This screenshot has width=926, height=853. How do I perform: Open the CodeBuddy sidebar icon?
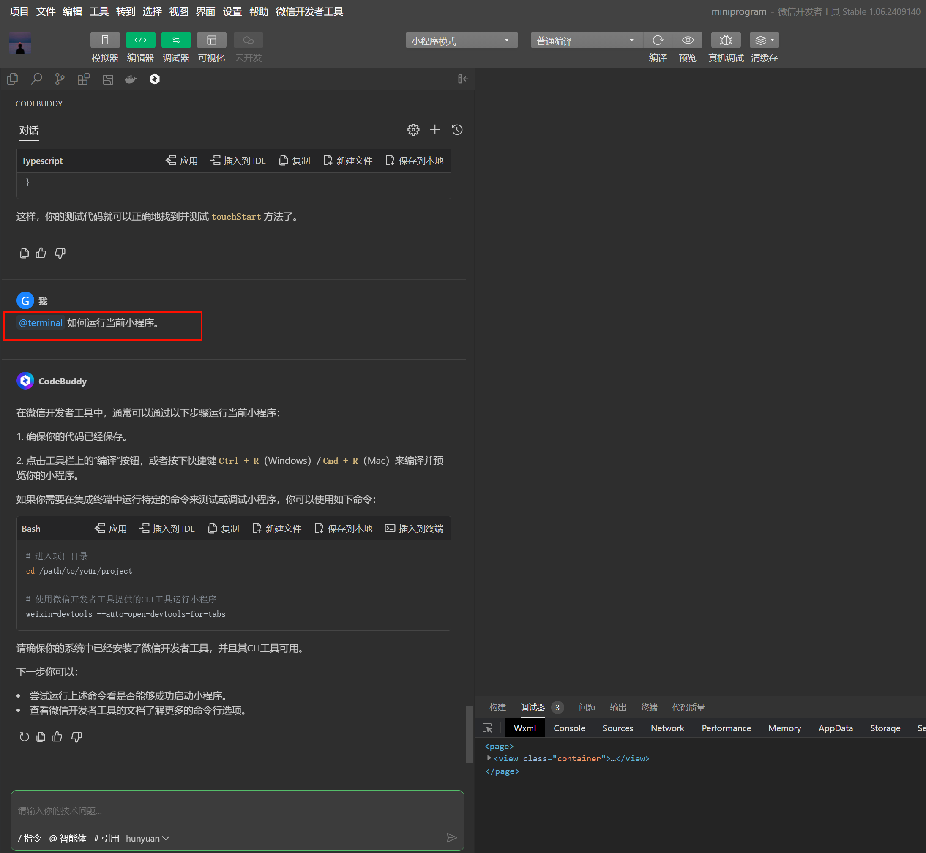tap(154, 79)
